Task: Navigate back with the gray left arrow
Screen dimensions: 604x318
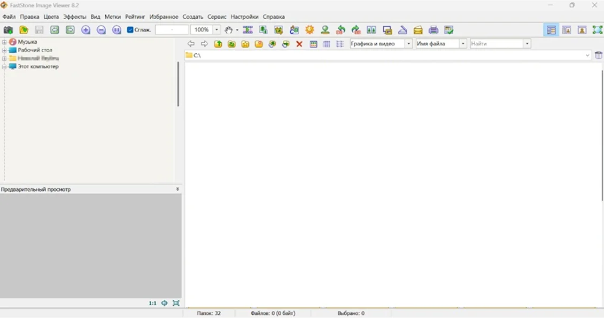Action: click(191, 44)
